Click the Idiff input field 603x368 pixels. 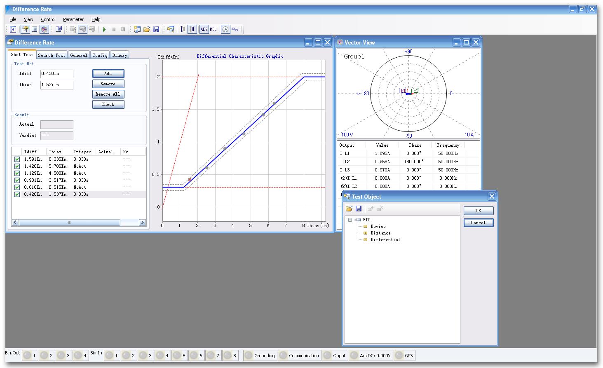[x=56, y=74]
